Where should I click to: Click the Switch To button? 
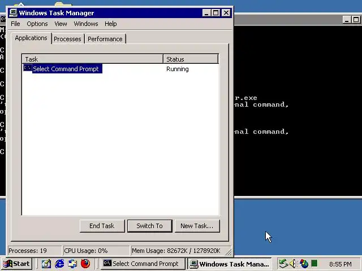click(x=149, y=226)
